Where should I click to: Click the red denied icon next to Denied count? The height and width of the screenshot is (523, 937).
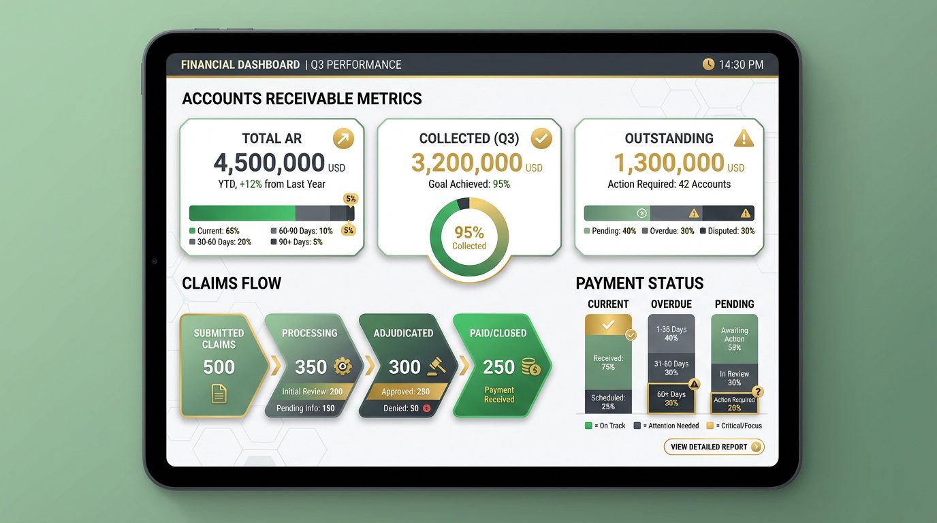pos(427,408)
